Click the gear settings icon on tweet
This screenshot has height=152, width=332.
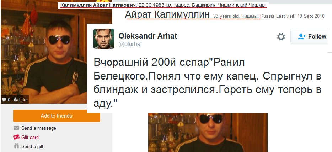click(x=281, y=37)
